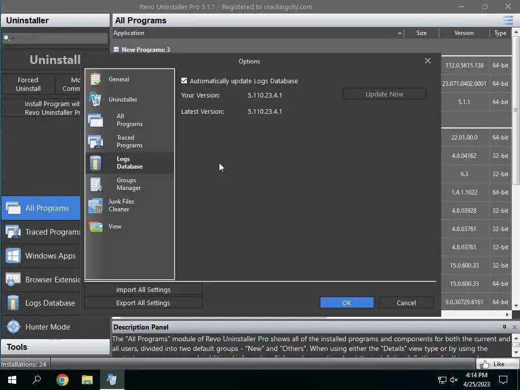Click version cell 22.01.00.0
This screenshot has height=390, width=520.
click(464, 137)
